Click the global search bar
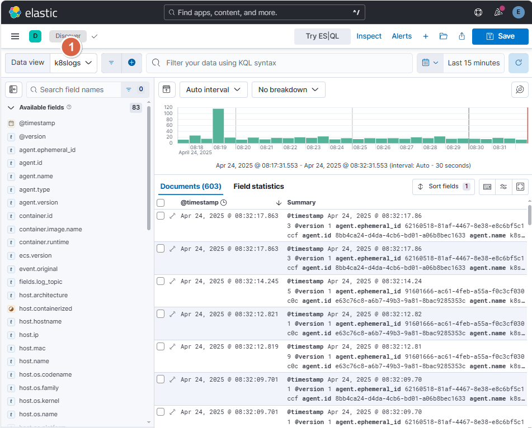Image resolution: width=532 pixels, height=428 pixels. (264, 12)
